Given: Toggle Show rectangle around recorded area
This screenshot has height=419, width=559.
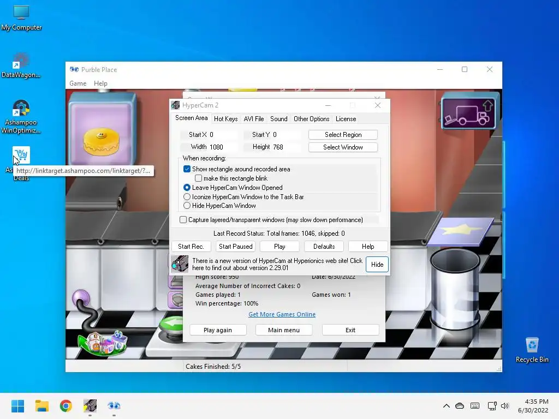Looking at the screenshot, I should [x=187, y=169].
